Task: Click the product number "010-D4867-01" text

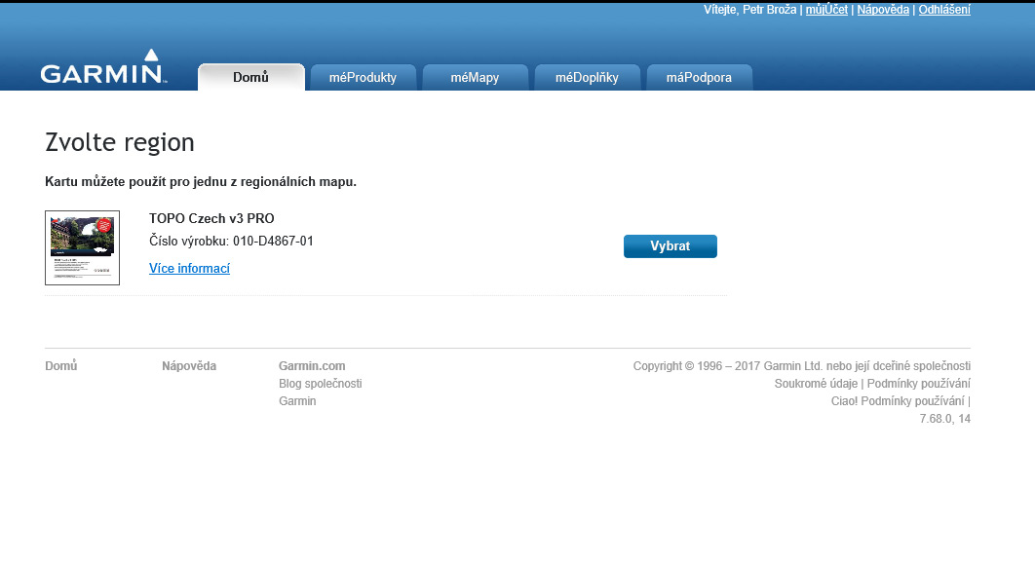Action: (x=273, y=241)
